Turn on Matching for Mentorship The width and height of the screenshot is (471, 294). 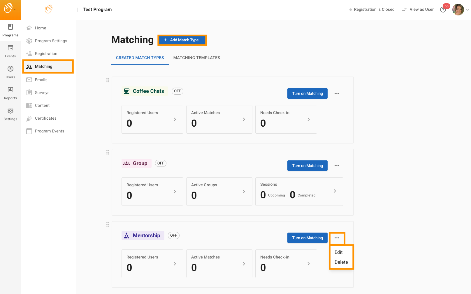tap(307, 238)
